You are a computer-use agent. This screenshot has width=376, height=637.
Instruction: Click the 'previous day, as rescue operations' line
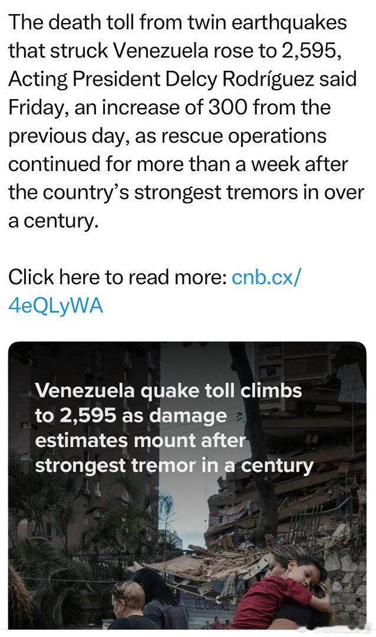click(x=167, y=136)
